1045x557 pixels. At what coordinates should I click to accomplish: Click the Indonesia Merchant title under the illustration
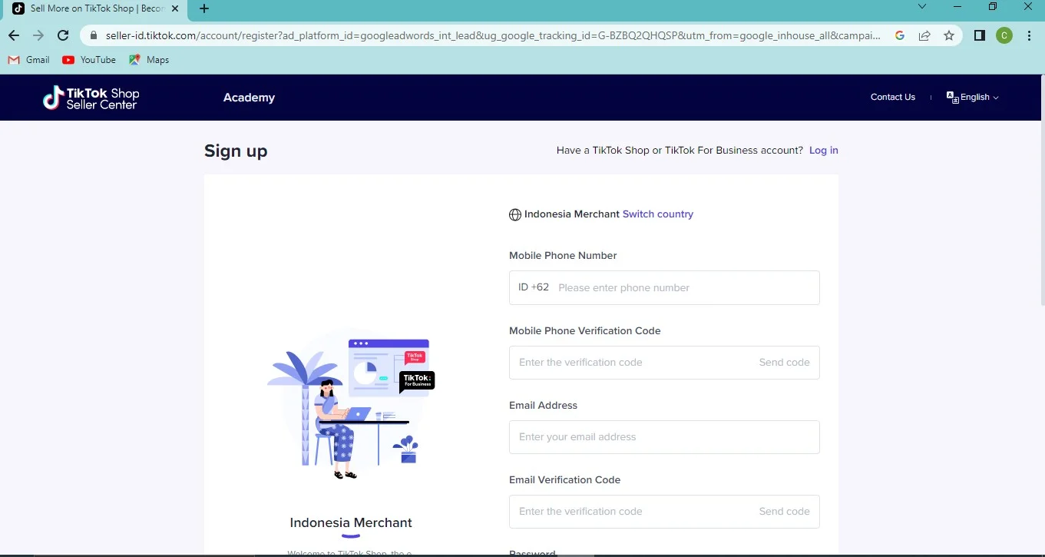(x=351, y=522)
